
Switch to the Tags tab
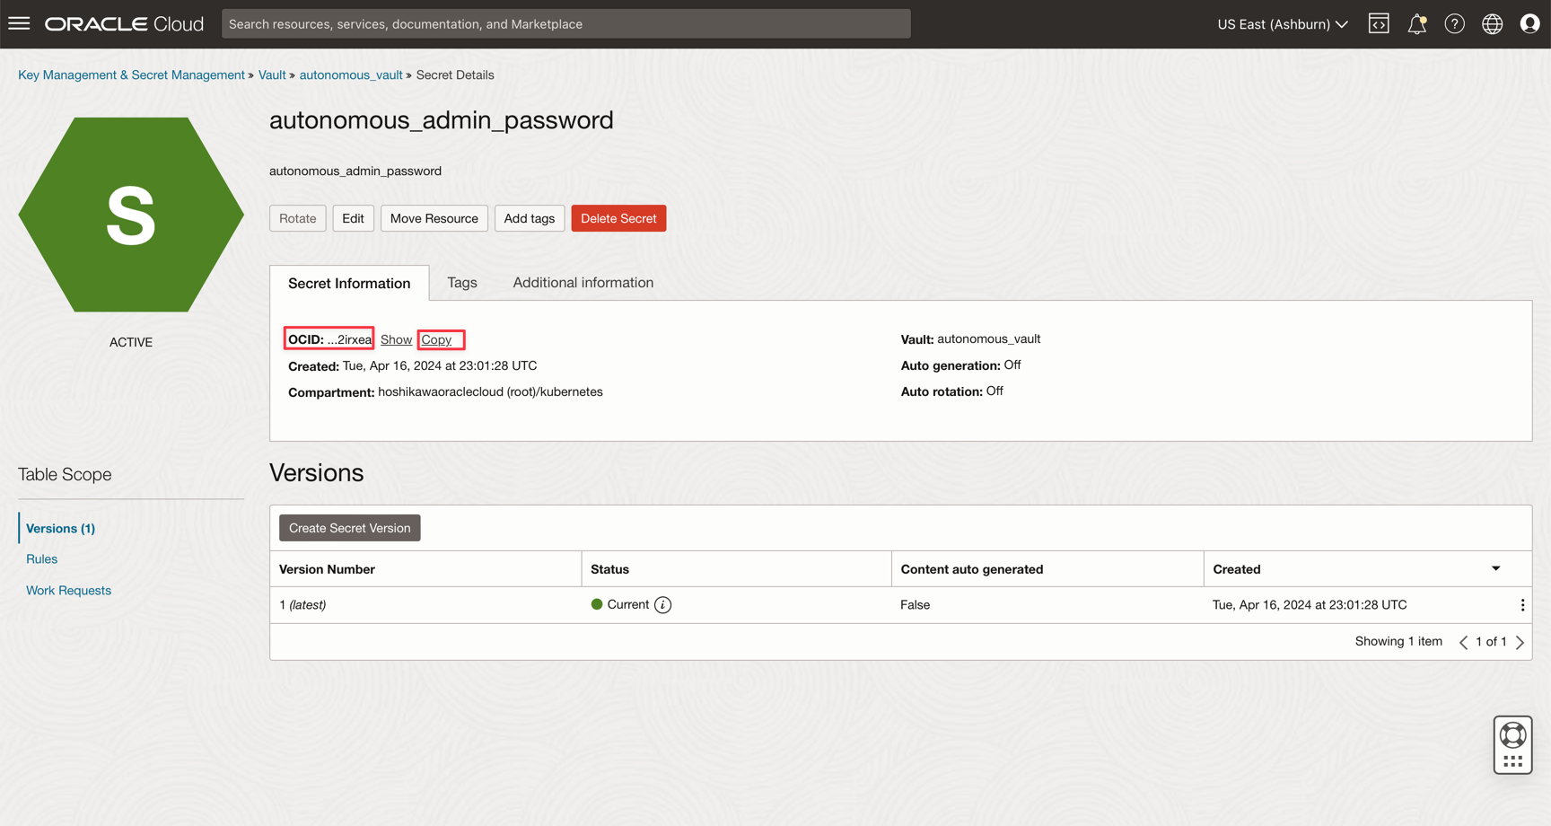(x=462, y=283)
